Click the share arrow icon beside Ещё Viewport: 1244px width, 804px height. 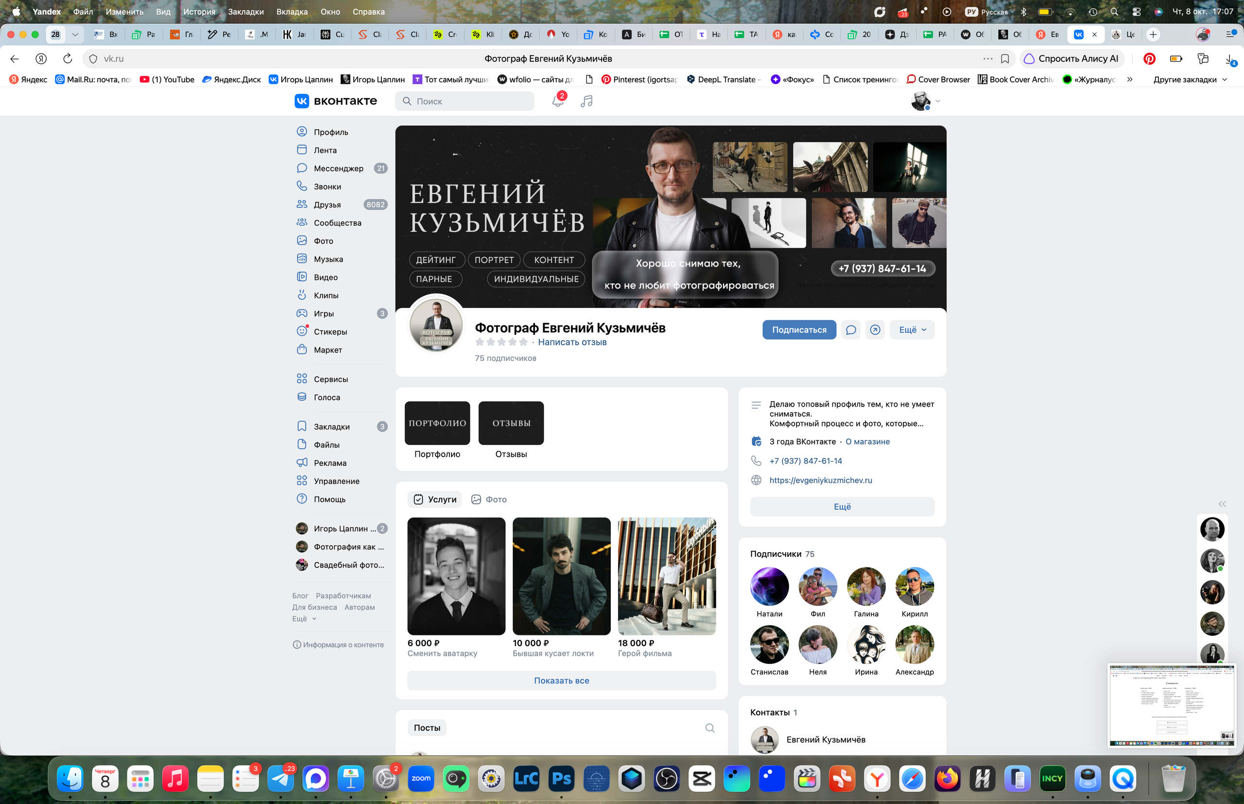[x=875, y=329]
